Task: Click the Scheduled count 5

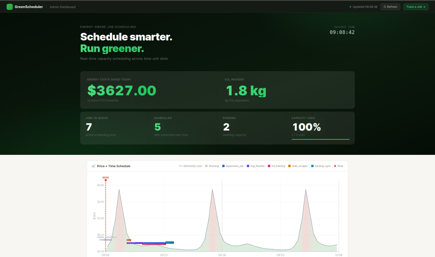Action: 157,127
